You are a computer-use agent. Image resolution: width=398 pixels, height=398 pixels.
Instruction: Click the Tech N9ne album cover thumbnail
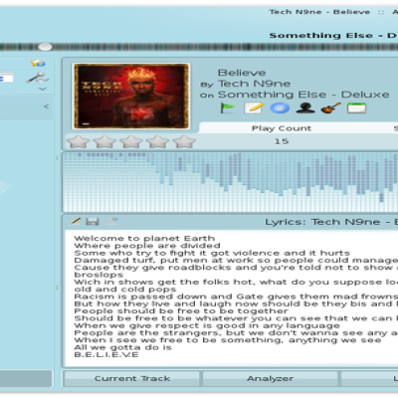click(131, 96)
